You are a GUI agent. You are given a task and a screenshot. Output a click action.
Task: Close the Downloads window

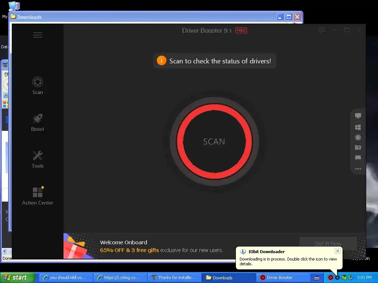tap(297, 17)
